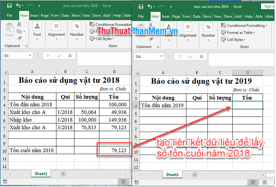The height and width of the screenshot is (187, 276).
Task: Open the File tab in 2018 workbook
Action: 9,15
